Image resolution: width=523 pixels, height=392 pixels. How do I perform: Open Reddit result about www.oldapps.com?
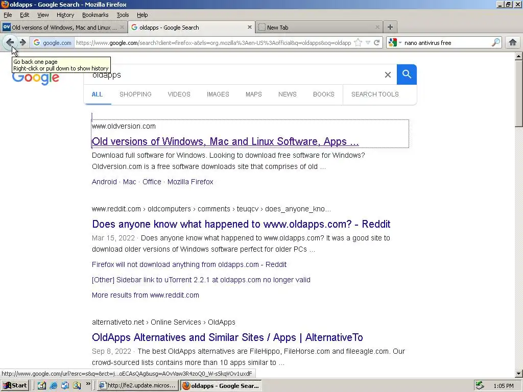[241, 224]
